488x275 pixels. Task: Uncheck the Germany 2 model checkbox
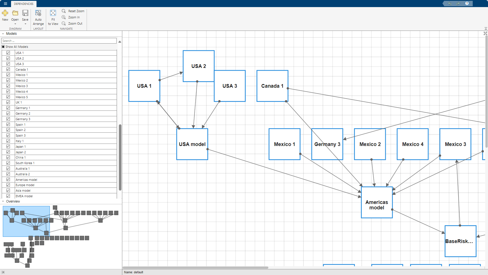(8, 113)
